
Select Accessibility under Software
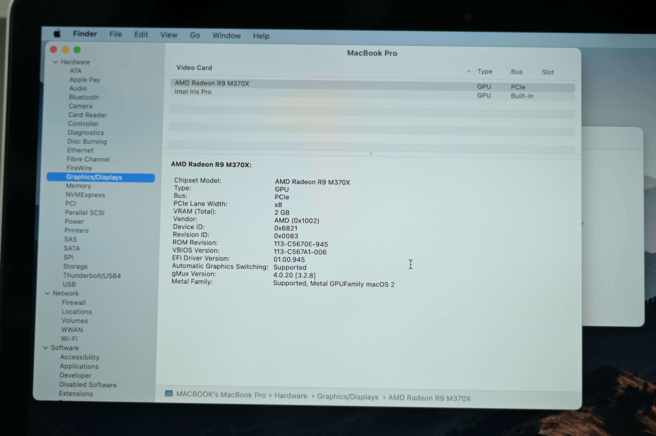(80, 357)
